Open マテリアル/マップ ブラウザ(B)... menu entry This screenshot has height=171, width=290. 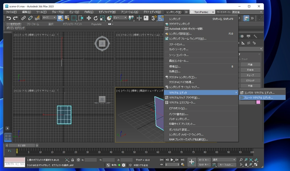[x=201, y=97]
